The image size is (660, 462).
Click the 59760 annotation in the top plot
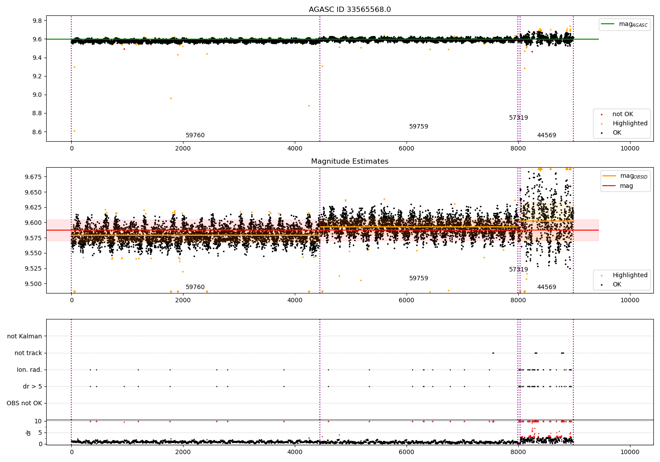coord(195,136)
